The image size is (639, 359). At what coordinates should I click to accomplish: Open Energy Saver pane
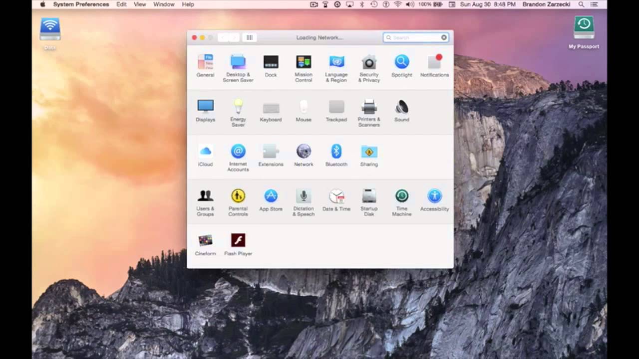[x=238, y=113]
